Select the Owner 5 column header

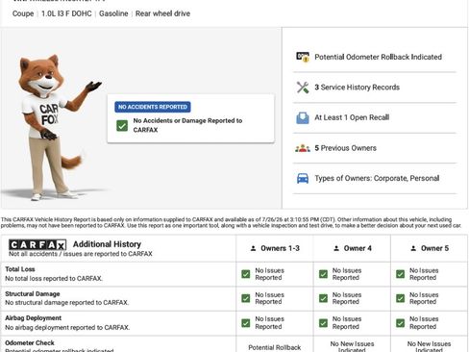point(430,248)
